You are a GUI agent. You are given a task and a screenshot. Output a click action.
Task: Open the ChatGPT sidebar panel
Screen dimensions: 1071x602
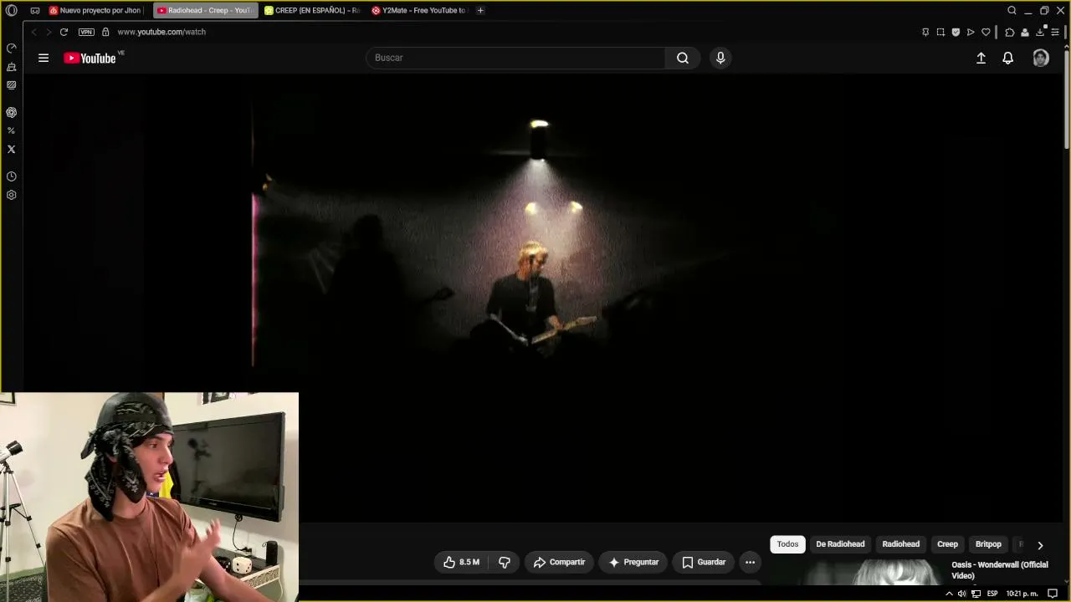pyautogui.click(x=11, y=112)
